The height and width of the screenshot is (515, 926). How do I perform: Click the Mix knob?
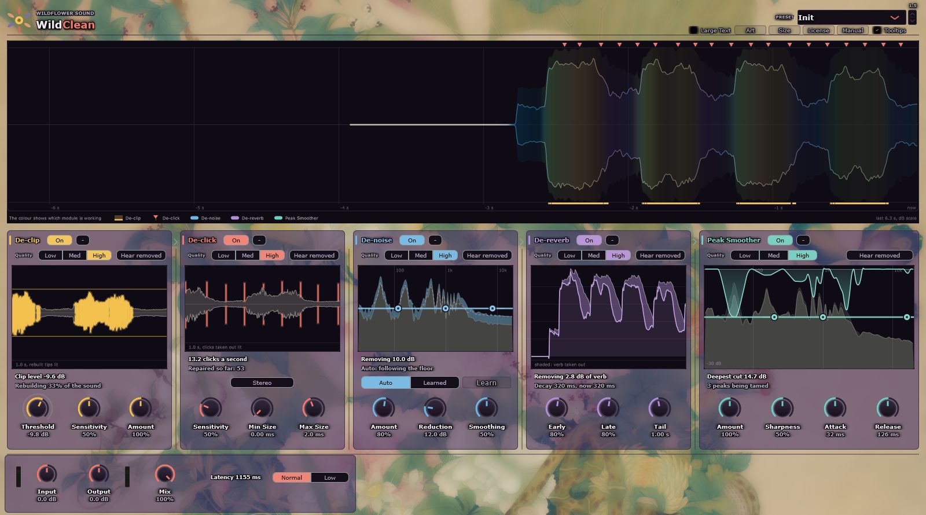165,474
